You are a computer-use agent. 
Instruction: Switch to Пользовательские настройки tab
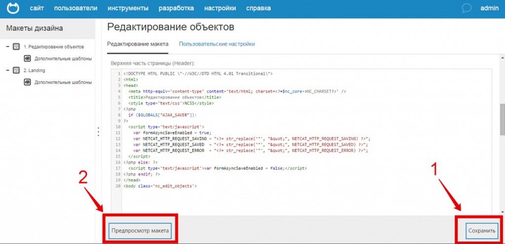[x=217, y=44]
